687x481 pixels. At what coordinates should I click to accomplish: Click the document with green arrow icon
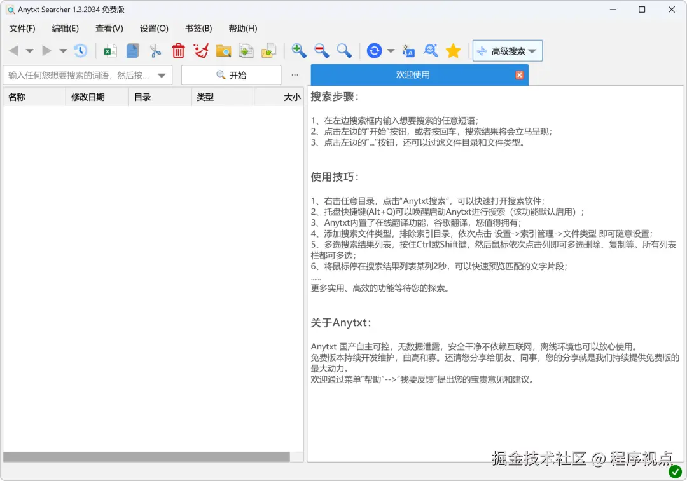coord(246,51)
